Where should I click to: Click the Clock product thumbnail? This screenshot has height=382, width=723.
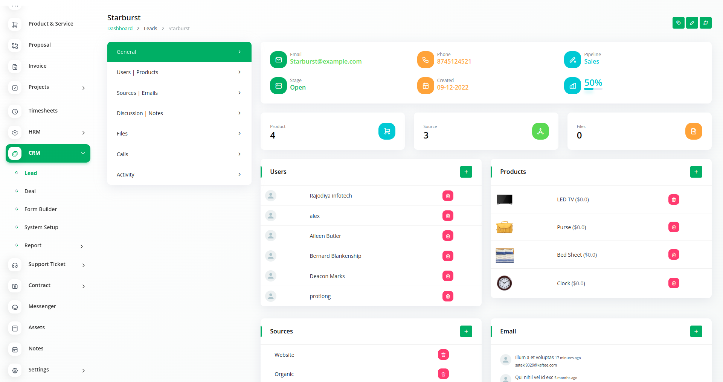coord(504,283)
